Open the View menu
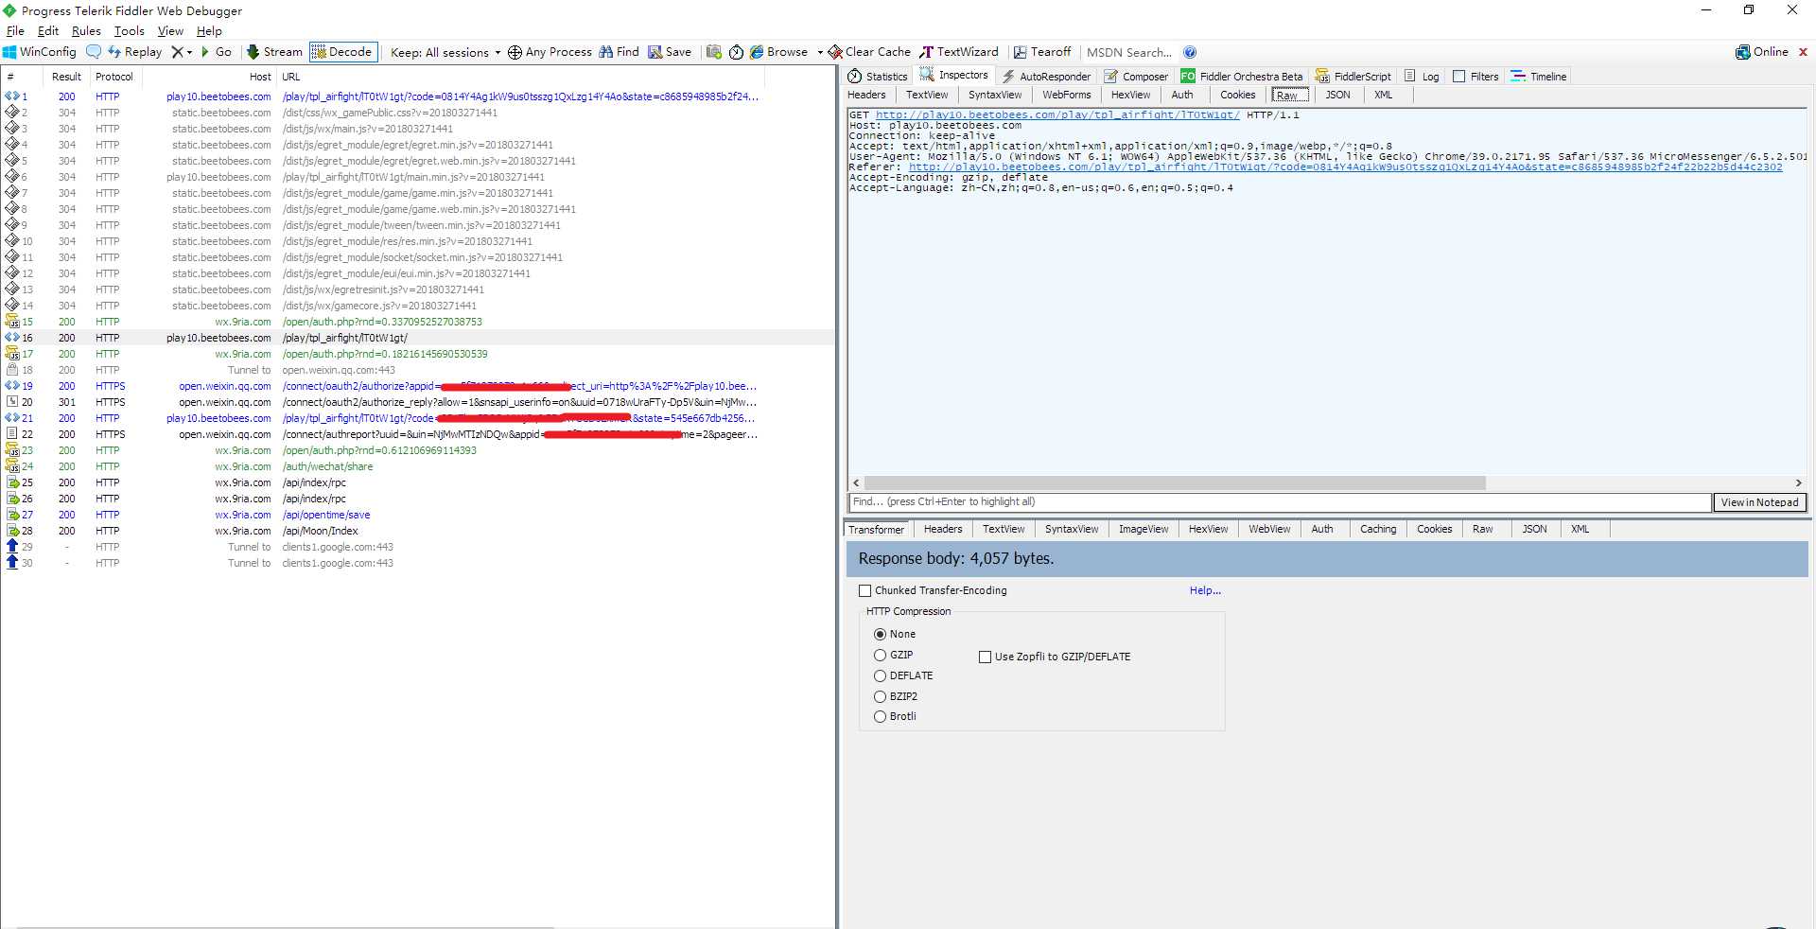 170,31
